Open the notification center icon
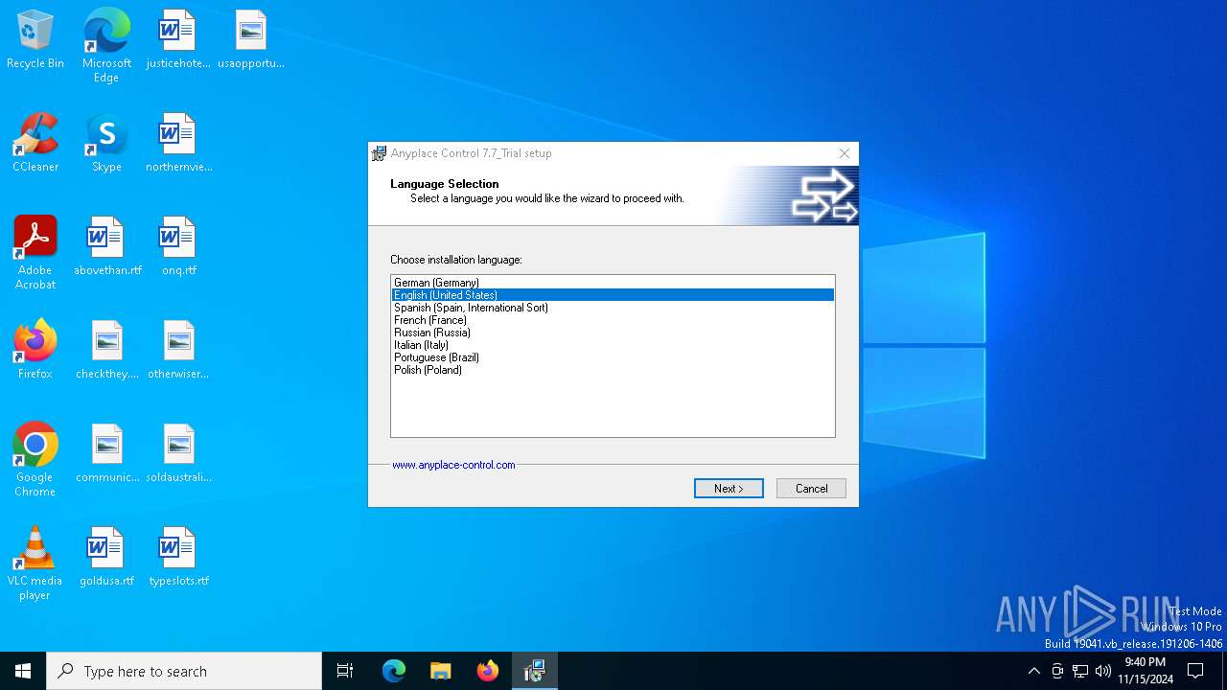 coord(1195,671)
